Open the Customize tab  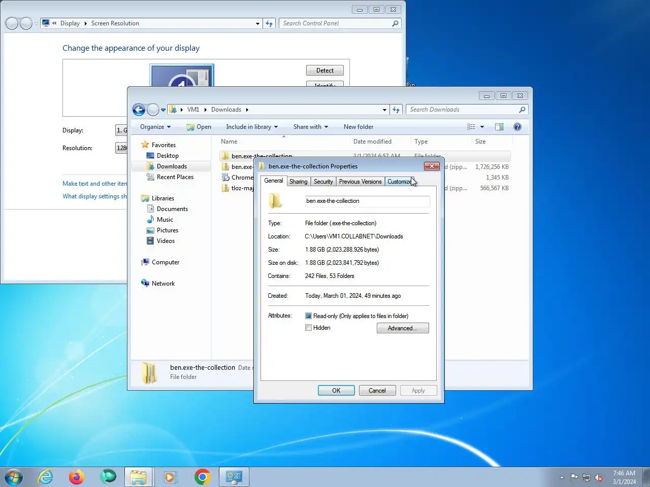(400, 182)
